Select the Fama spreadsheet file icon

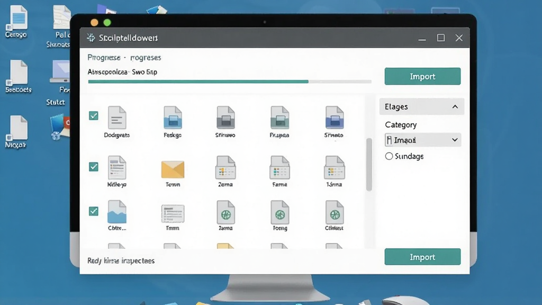[279, 167]
